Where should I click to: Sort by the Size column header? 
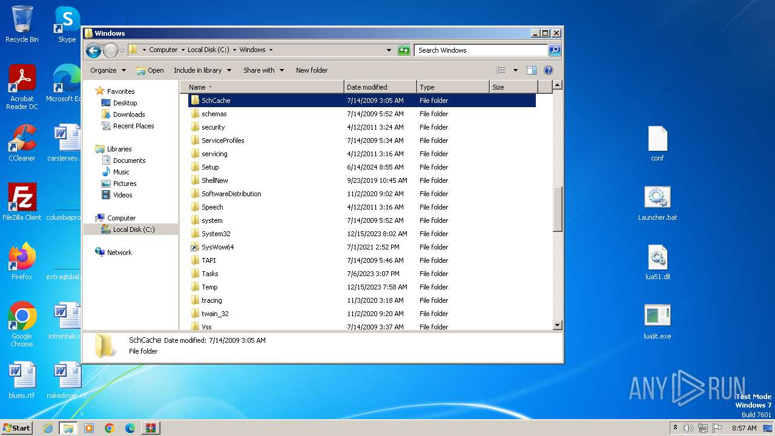(x=513, y=87)
